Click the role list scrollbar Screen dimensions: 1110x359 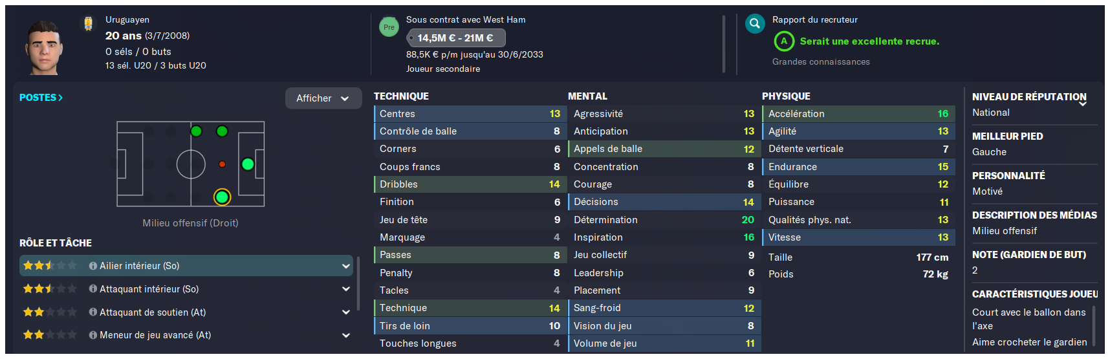358,285
